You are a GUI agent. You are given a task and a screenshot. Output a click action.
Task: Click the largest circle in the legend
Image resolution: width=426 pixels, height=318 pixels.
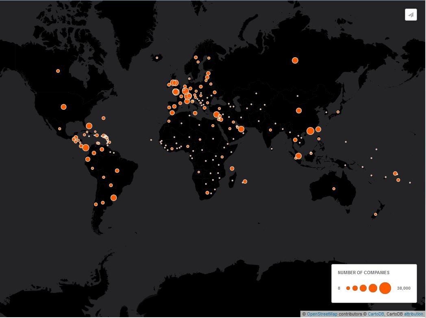pyautogui.click(x=385, y=288)
